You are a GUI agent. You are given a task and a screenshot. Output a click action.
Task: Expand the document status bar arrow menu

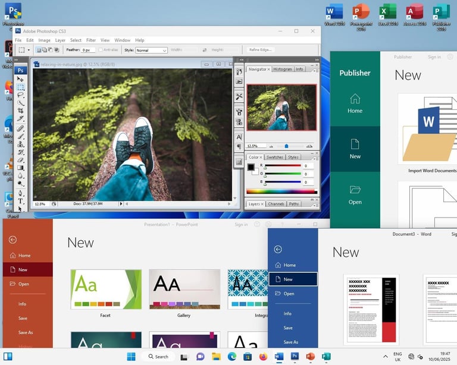click(121, 204)
